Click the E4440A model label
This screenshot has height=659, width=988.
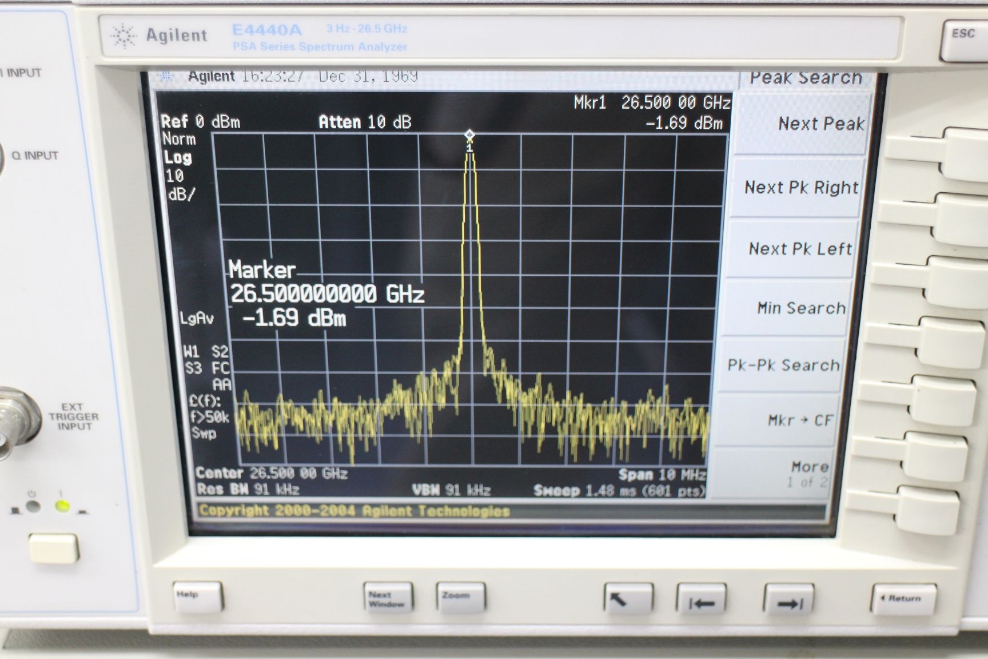(x=266, y=29)
